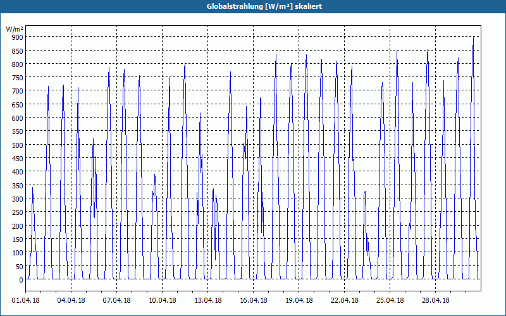Click the date label 07.04.18
The height and width of the screenshot is (316, 506).
117,301
